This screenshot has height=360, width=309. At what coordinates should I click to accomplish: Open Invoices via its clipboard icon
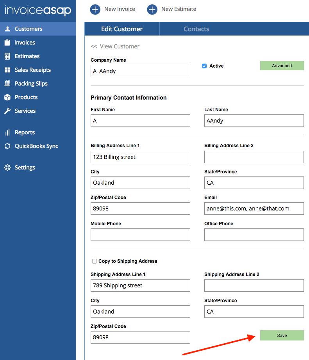click(7, 43)
